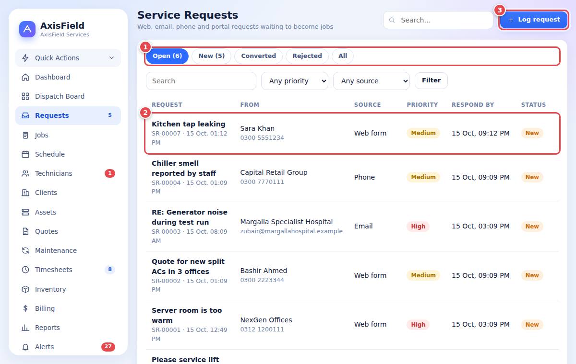Viewport: 576px width, 364px height.
Task: Click phone number 0300 2223344
Action: (262, 280)
